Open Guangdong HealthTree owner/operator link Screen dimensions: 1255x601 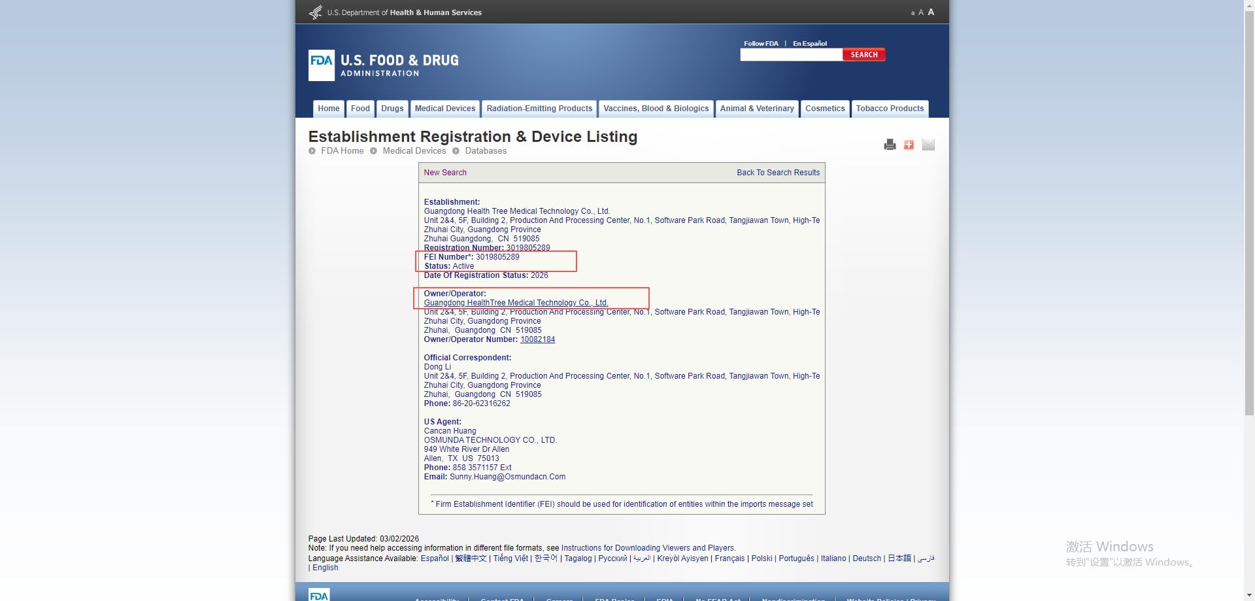point(516,303)
